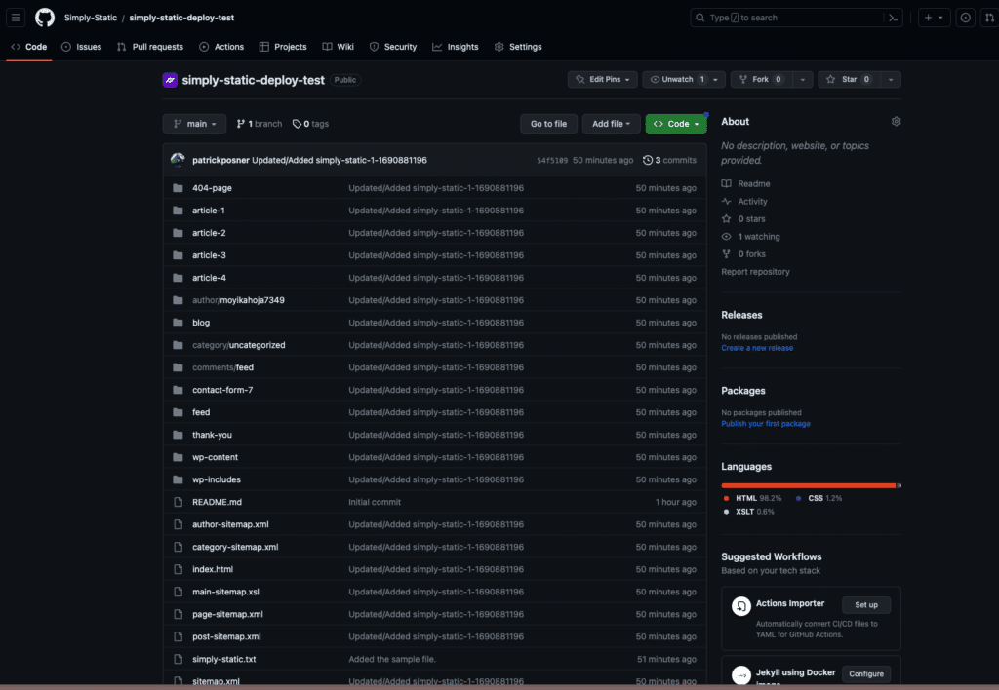Open the README.md file
Screen dimensions: 999x690
pos(217,502)
